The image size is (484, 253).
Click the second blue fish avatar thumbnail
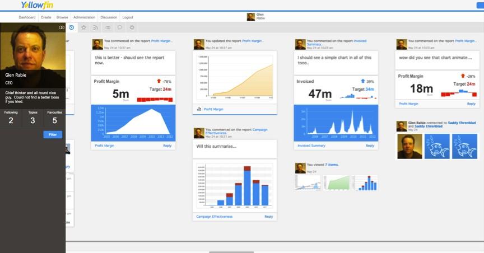464,147
